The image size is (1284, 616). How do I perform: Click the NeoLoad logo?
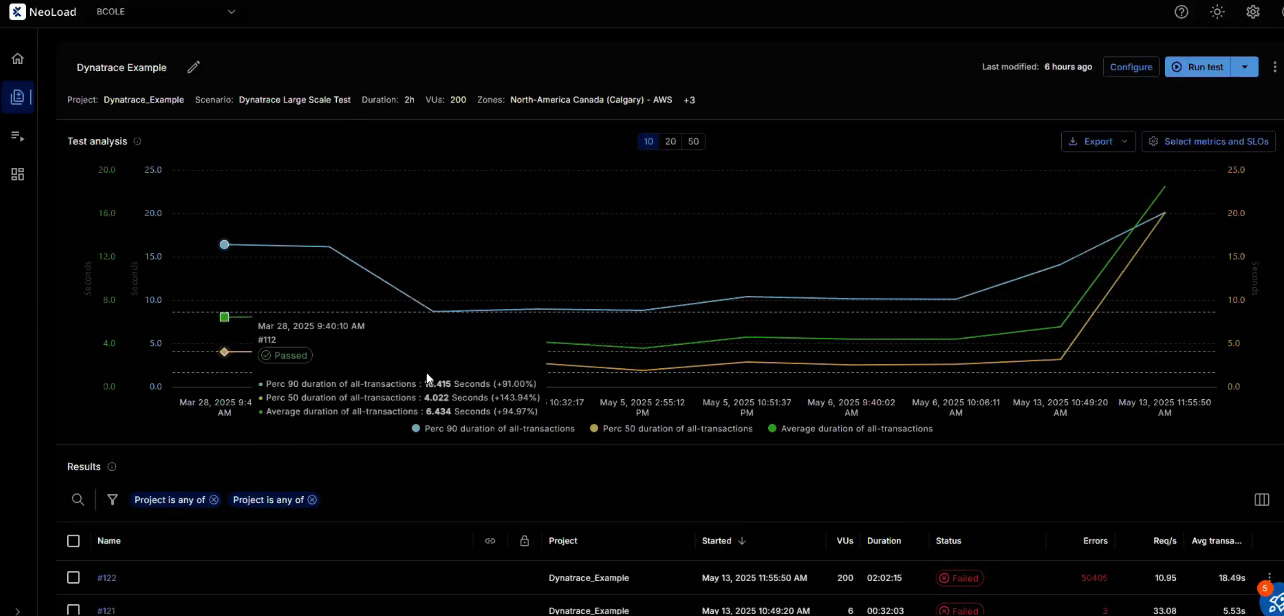[x=43, y=12]
